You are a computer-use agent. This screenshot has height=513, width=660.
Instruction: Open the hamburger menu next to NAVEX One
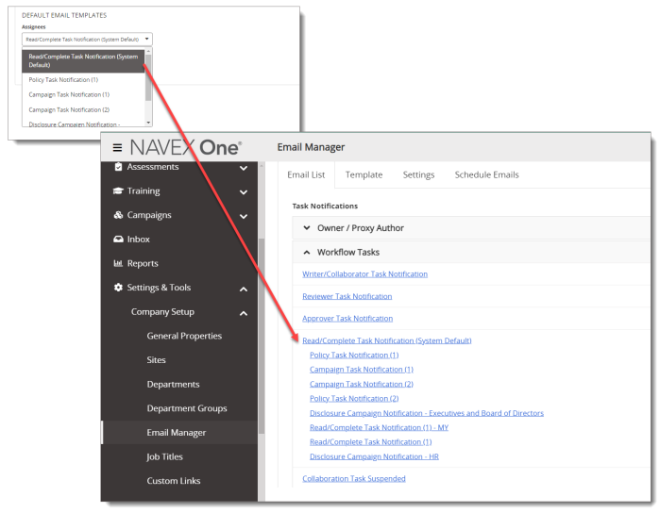click(x=117, y=148)
